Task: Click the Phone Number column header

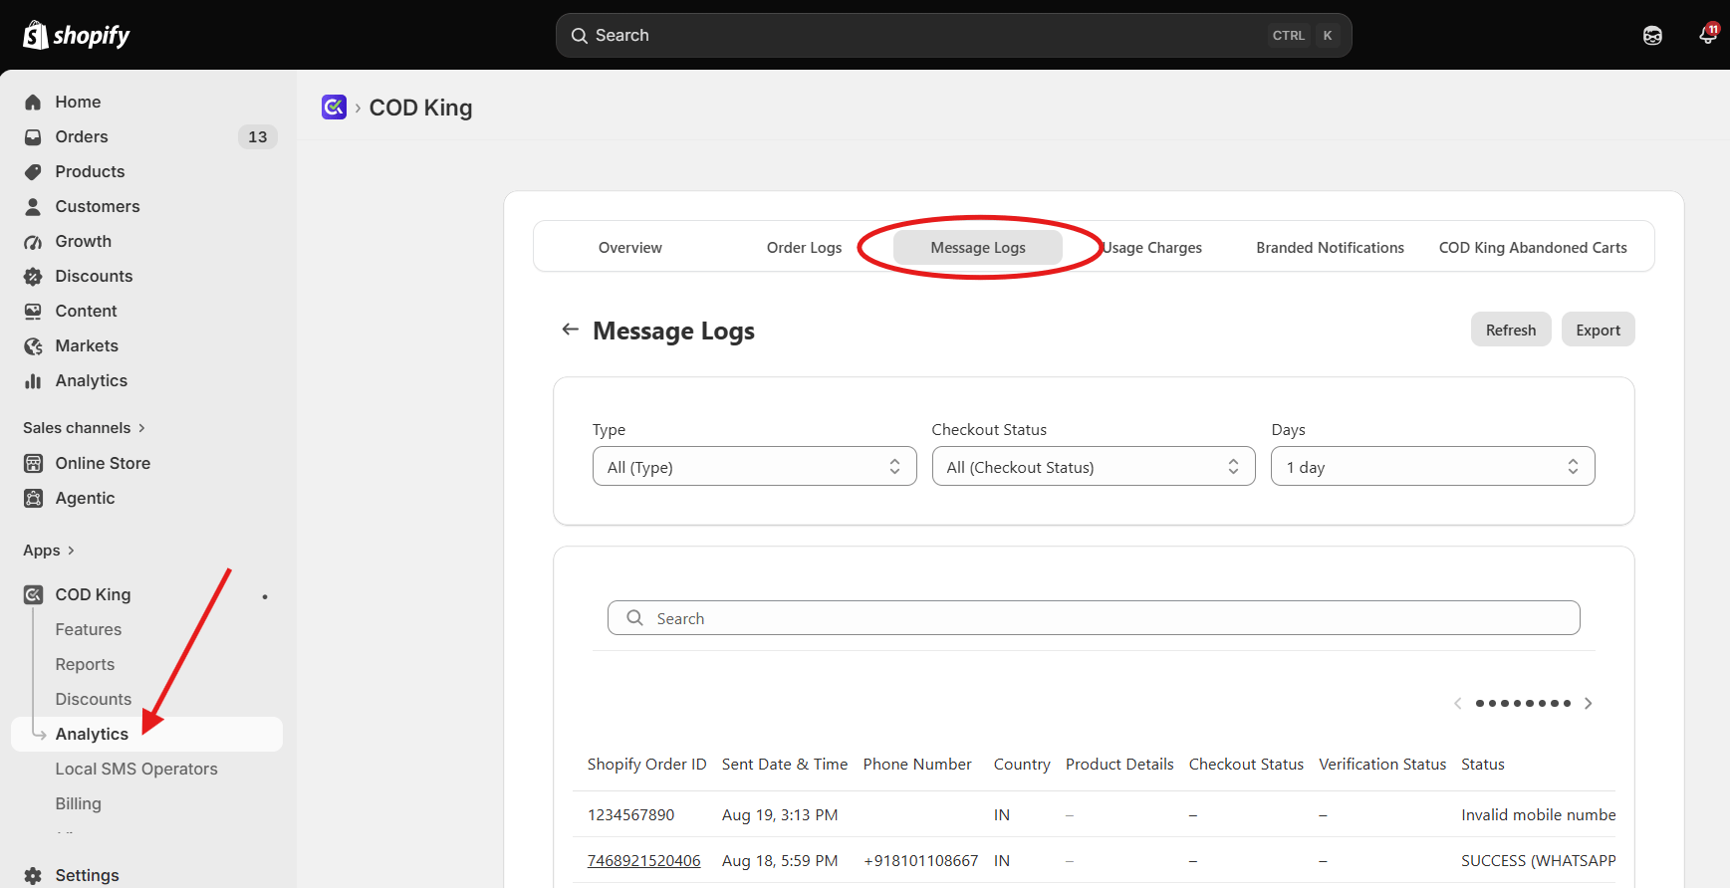Action: (917, 764)
